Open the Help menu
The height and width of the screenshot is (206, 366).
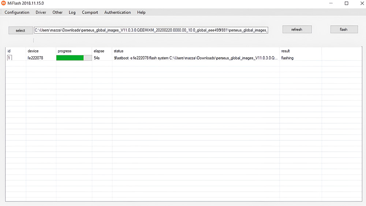141,12
